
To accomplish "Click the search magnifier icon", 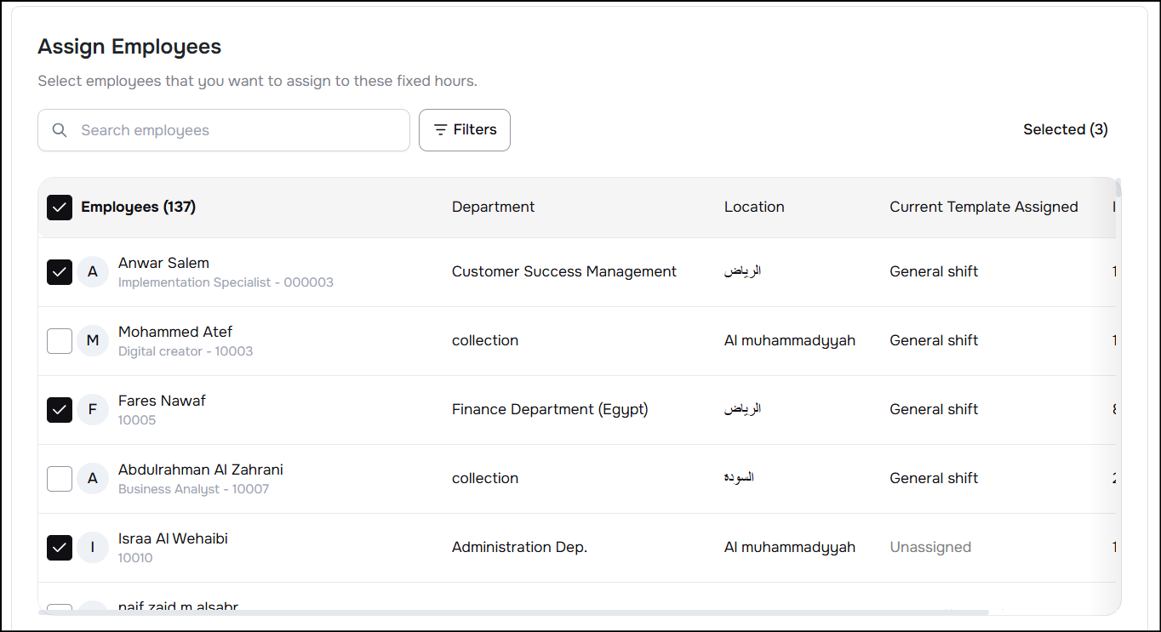I will point(60,130).
